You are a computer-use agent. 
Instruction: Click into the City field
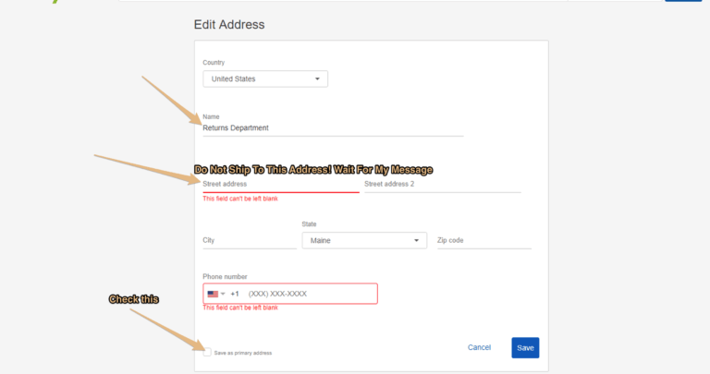(x=250, y=241)
